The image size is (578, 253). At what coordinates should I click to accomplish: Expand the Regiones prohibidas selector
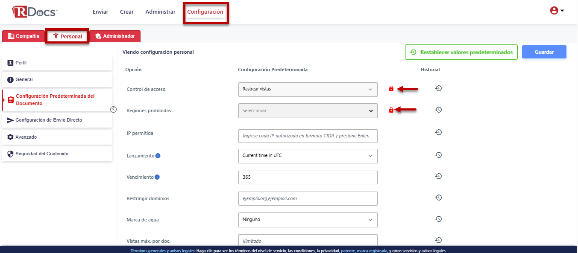click(371, 111)
